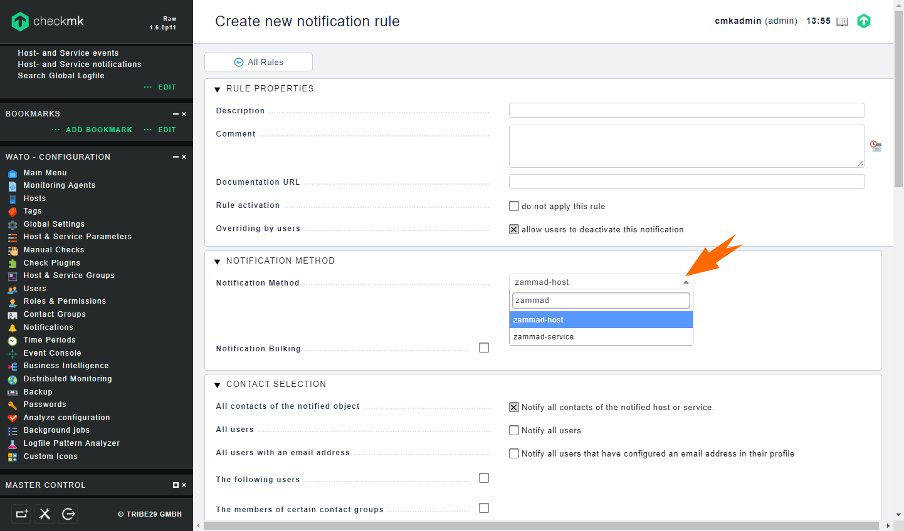The width and height of the screenshot is (904, 531).
Task: Click the green checkmk icon top right
Action: [864, 21]
